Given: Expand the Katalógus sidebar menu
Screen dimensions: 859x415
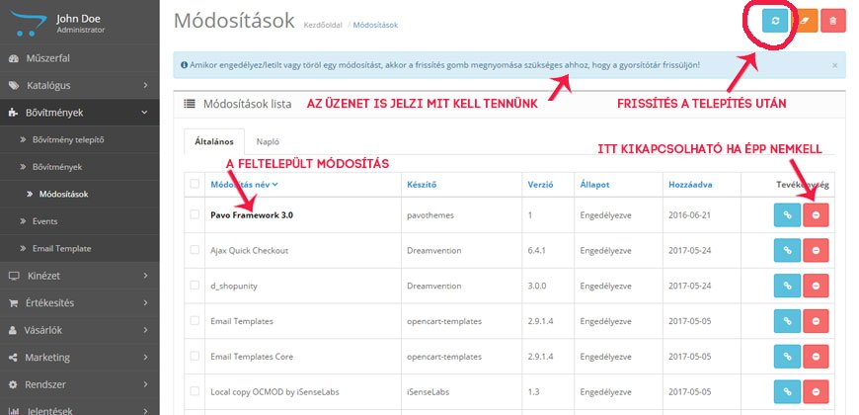Looking at the screenshot, I should pos(79,85).
